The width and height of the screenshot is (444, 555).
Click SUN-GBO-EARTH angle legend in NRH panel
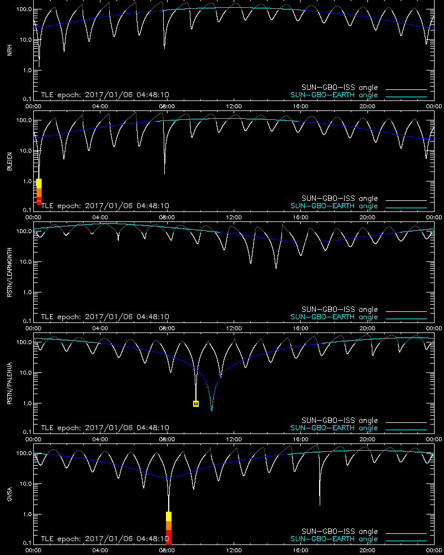(334, 95)
